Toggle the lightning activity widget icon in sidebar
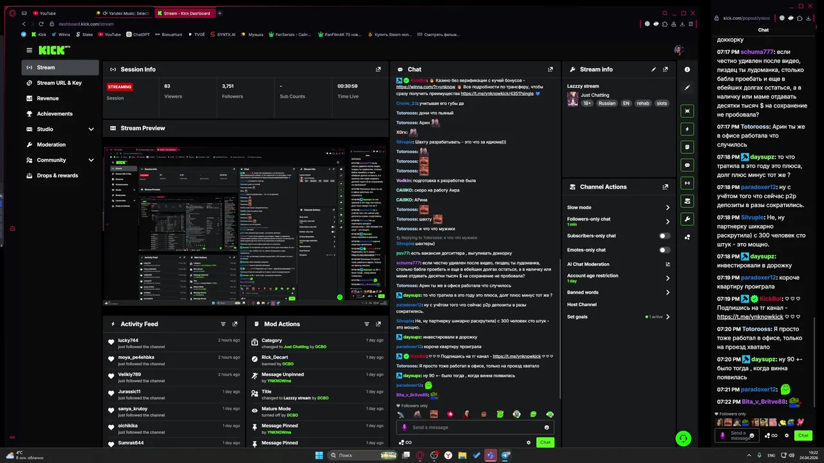The height and width of the screenshot is (463, 824). tap(688, 129)
